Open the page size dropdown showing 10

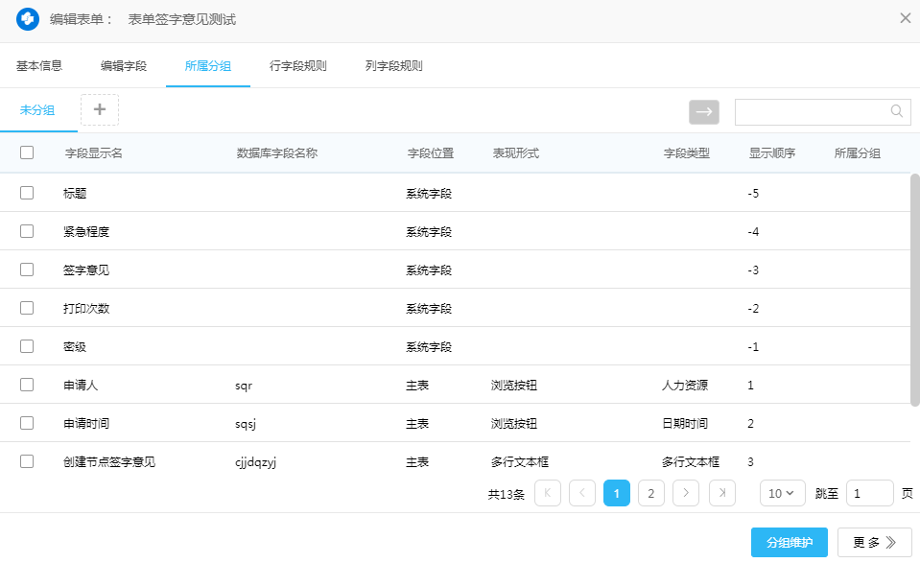point(782,493)
